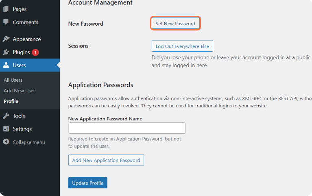Click the Tools wrench icon
Screen dimensions: 312x196
pos(6,116)
